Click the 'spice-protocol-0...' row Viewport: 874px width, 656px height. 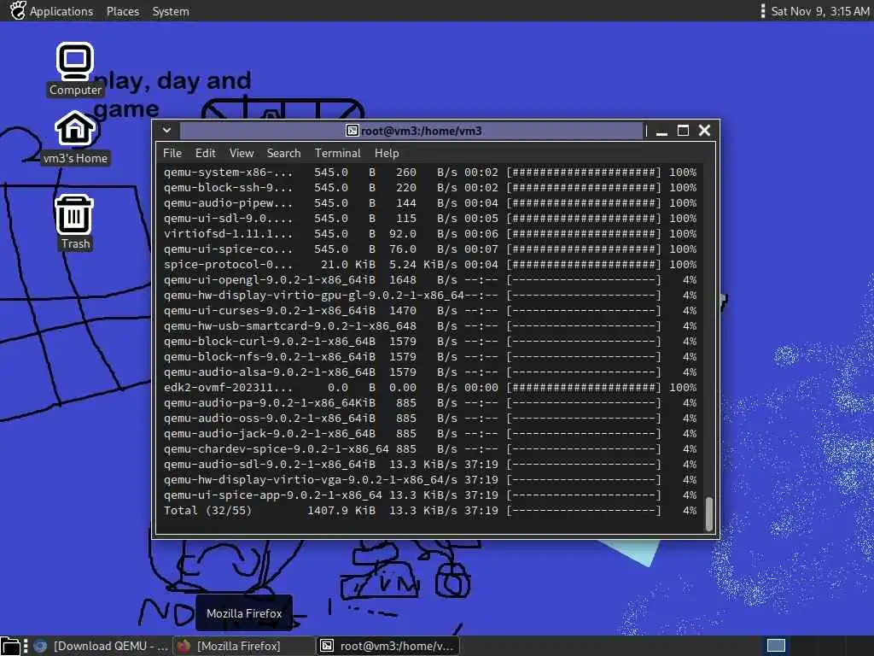point(430,265)
